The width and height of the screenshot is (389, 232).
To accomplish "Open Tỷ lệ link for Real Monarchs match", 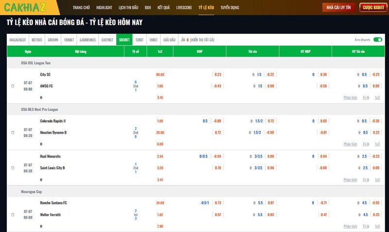I will [x=366, y=180].
